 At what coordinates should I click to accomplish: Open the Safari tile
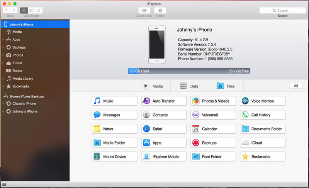coord(164,129)
